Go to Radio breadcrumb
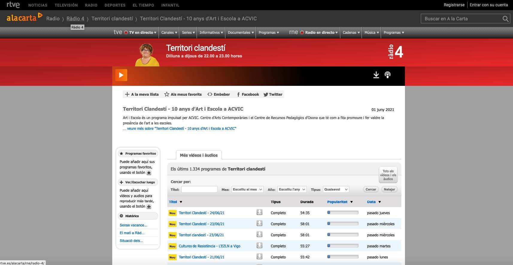This screenshot has height=265, width=513. tap(53, 19)
